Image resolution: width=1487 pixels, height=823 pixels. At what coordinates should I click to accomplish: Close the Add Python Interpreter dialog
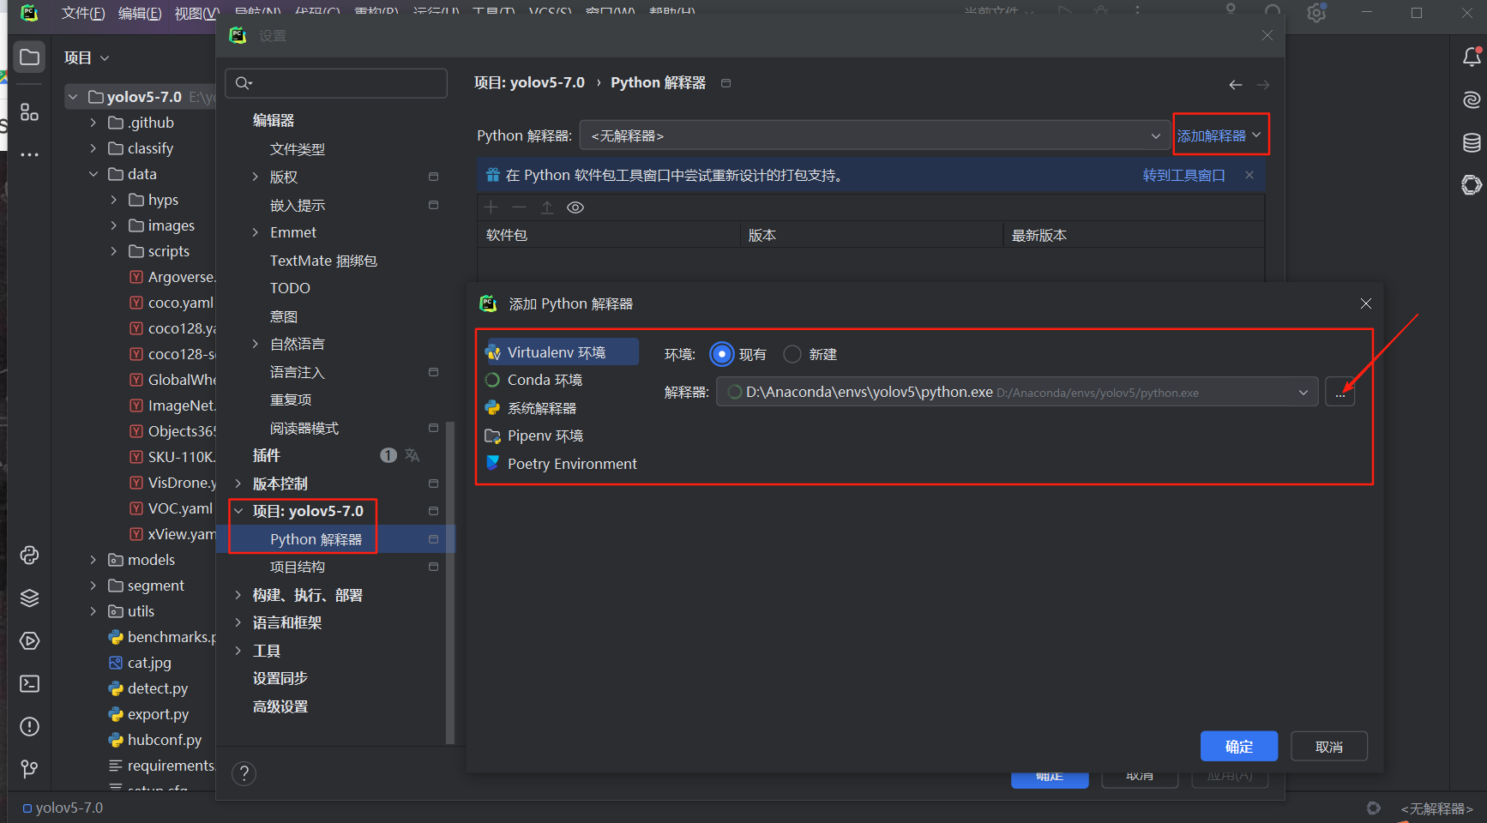click(x=1366, y=303)
